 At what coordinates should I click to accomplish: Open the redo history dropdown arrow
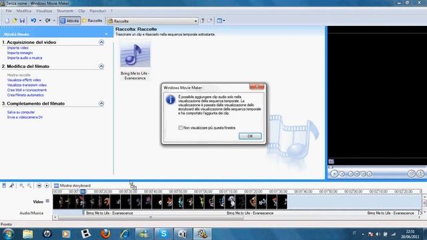click(x=54, y=21)
